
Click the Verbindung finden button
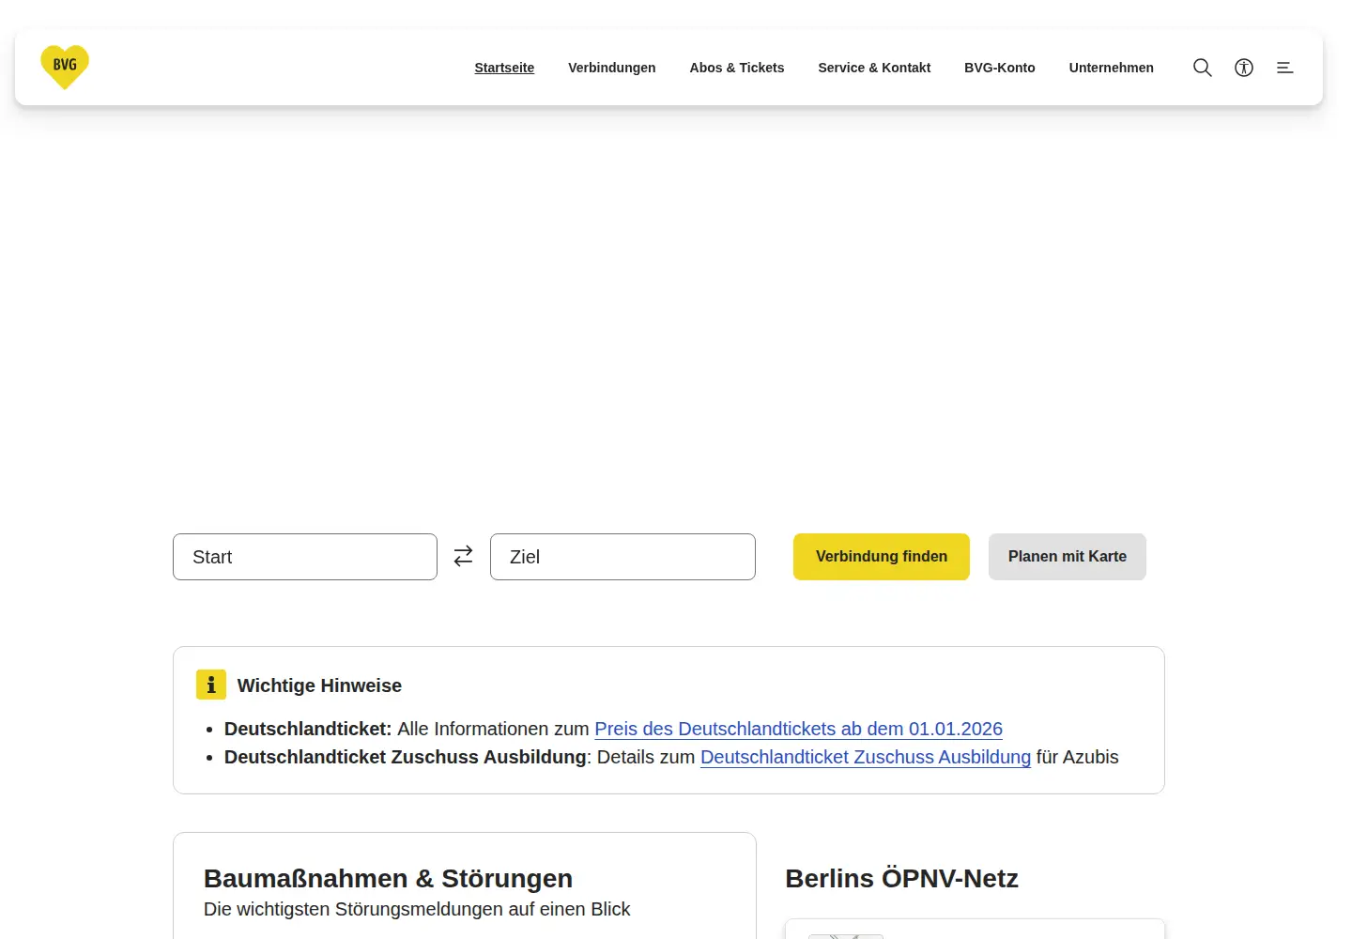coord(882,557)
